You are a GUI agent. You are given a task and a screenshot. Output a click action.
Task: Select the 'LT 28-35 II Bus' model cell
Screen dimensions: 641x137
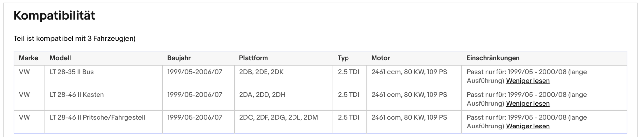pyautogui.click(x=71, y=72)
